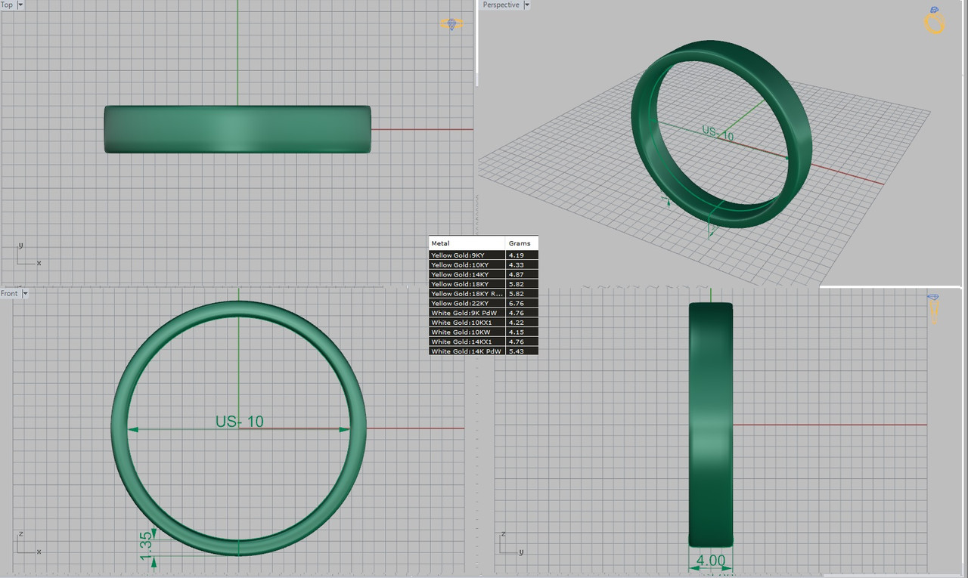Click the 4.15 grams value
Image resolution: width=968 pixels, height=578 pixels.
click(x=516, y=332)
